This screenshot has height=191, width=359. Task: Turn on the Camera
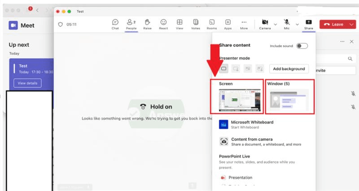(x=265, y=25)
